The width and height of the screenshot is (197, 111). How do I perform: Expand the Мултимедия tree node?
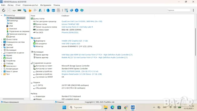tap(2, 50)
